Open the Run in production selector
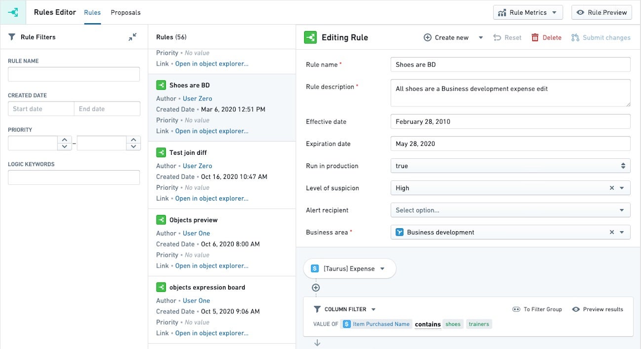 click(x=511, y=166)
